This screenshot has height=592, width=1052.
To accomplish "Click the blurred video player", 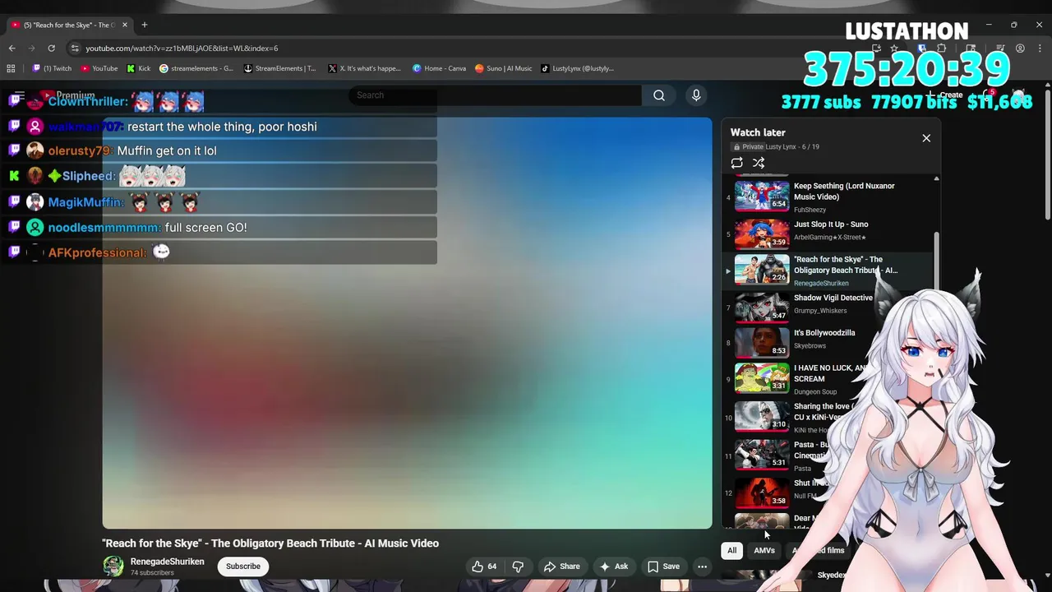I will click(x=407, y=322).
